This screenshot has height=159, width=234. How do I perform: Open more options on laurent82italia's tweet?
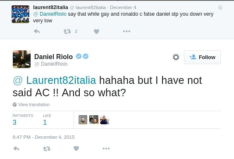point(127,31)
